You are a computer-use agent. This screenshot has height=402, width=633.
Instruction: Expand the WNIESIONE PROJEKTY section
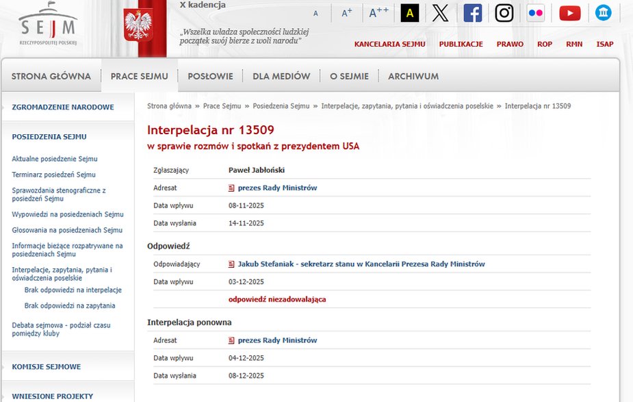51,396
